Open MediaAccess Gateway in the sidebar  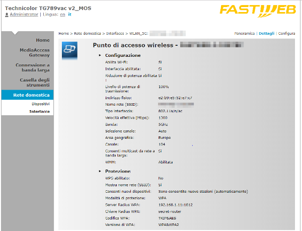click(34, 53)
